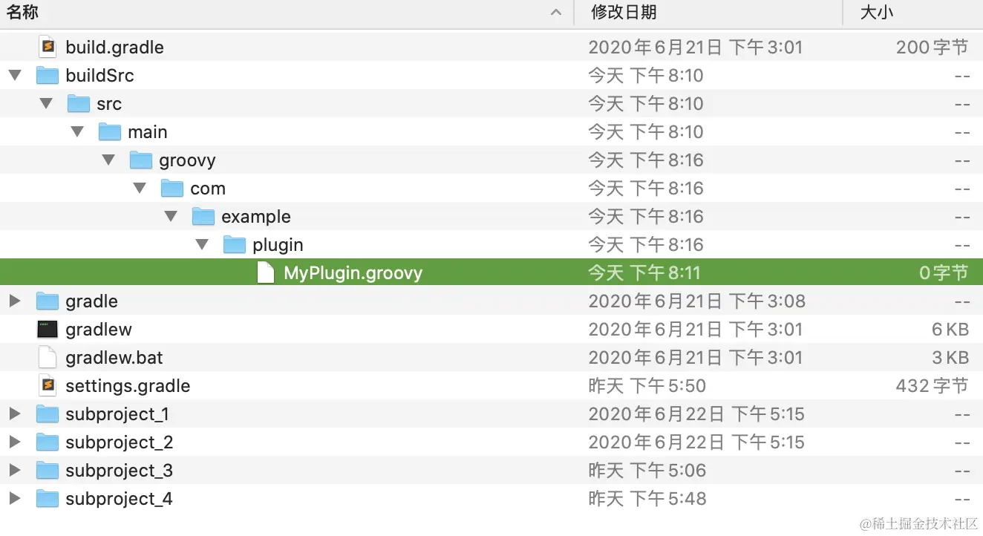Click the buildSrc folder icon
983x536 pixels.
tap(47, 75)
